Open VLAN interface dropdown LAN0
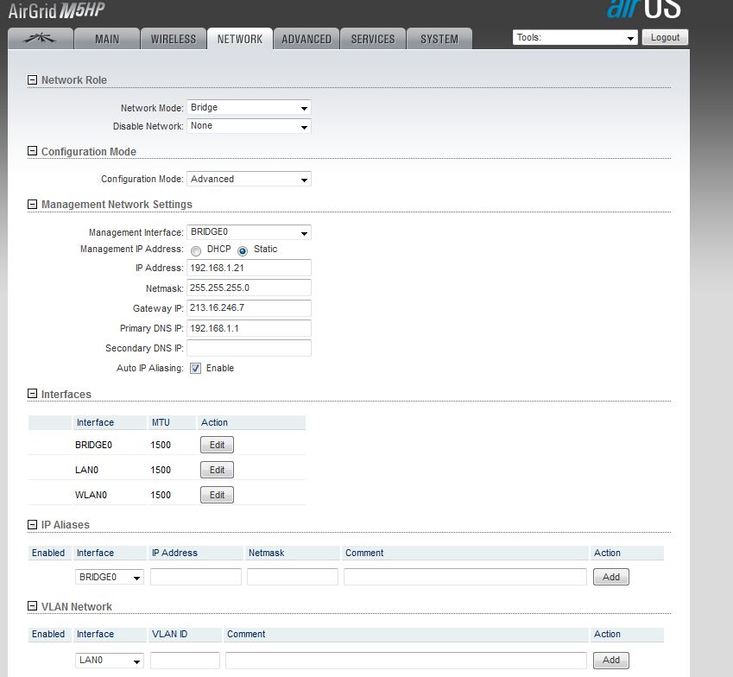This screenshot has width=733, height=677. [110, 661]
